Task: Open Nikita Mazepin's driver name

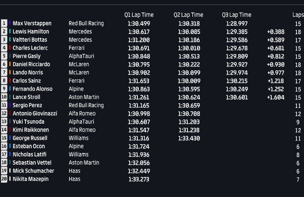Action: (x=31, y=179)
